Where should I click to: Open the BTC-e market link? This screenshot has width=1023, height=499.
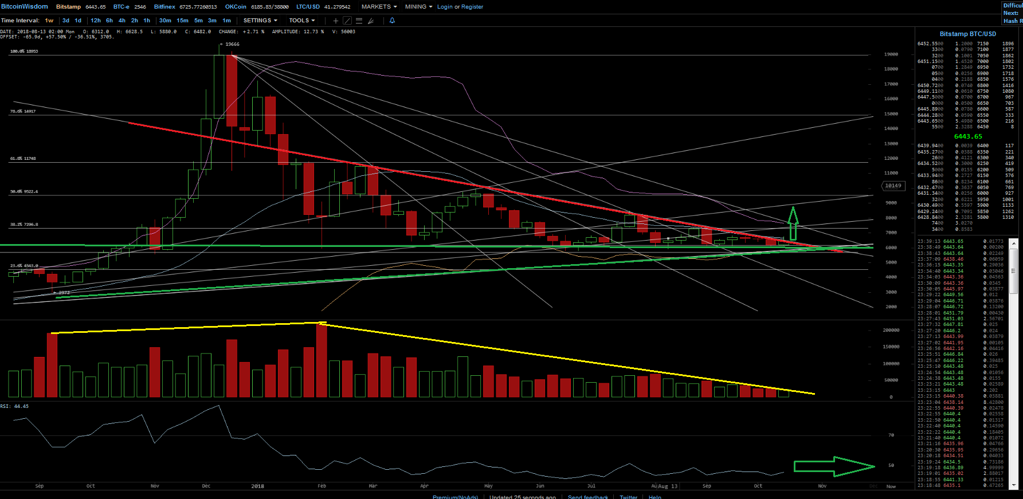pos(121,7)
